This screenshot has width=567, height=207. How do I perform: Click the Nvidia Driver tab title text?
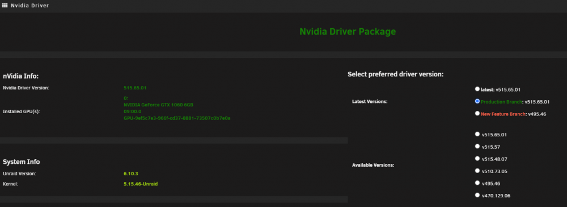coord(29,6)
